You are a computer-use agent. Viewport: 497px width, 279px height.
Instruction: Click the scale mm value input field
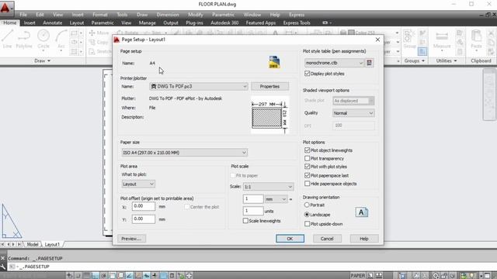pyautogui.click(x=253, y=199)
